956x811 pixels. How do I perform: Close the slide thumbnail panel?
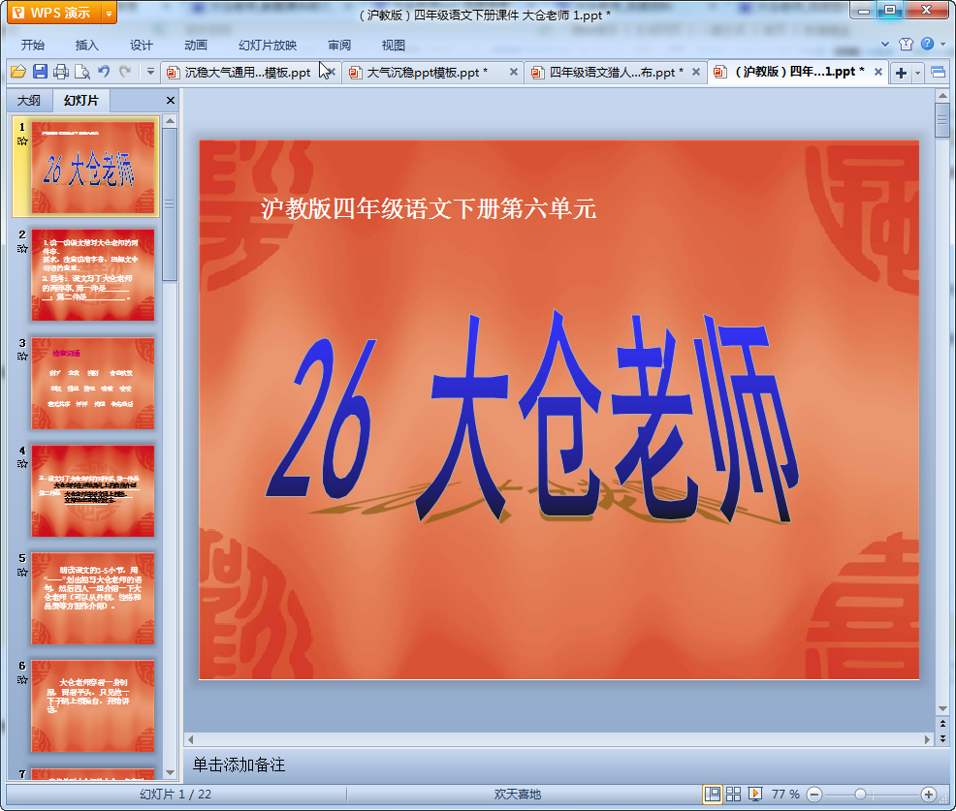click(171, 101)
